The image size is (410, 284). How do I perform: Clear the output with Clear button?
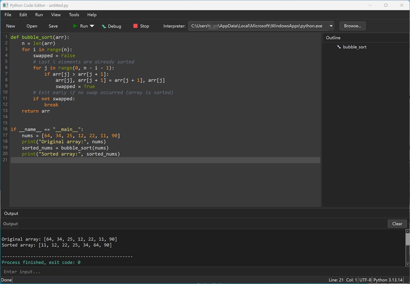(397, 224)
